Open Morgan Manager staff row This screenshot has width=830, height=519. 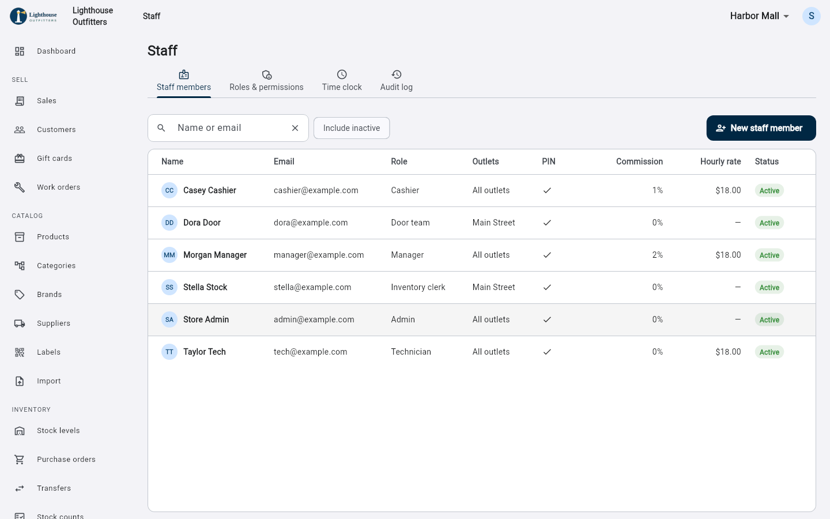(482, 255)
